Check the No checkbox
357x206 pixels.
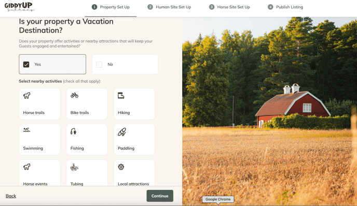[x=99, y=65]
